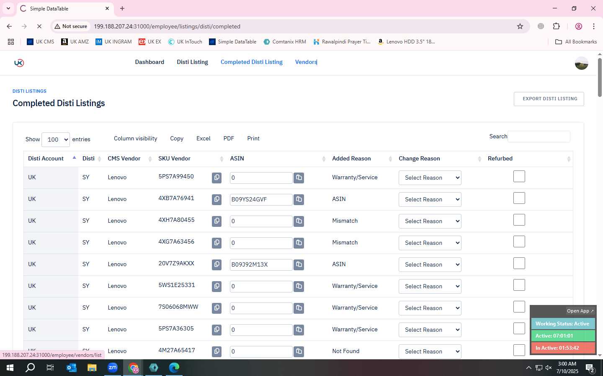Click ASIN paste icon in 5WS1E25331 row
This screenshot has width=603, height=376.
(x=299, y=286)
